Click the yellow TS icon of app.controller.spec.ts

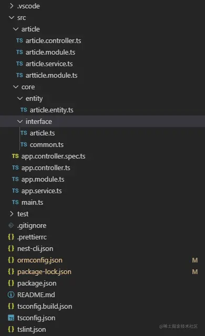[15, 156]
